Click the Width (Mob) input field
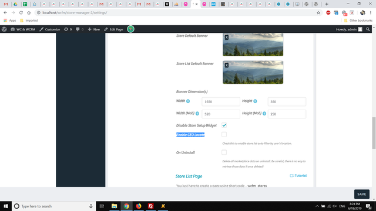 pyautogui.click(x=221, y=114)
